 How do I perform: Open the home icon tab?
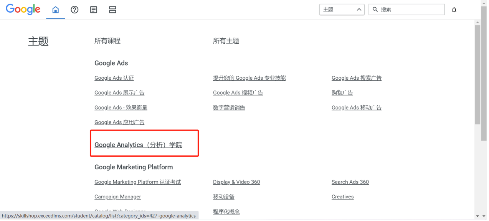point(56,10)
